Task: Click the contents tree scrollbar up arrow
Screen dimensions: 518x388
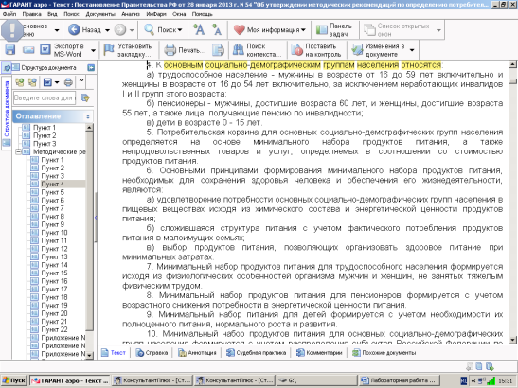Action: coord(89,128)
